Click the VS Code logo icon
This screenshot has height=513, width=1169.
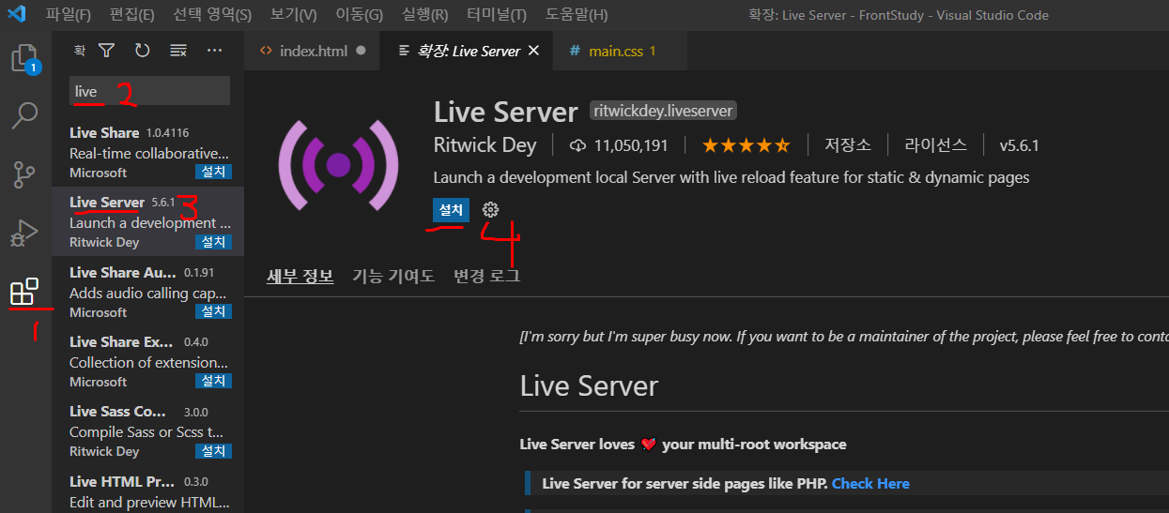point(16,14)
